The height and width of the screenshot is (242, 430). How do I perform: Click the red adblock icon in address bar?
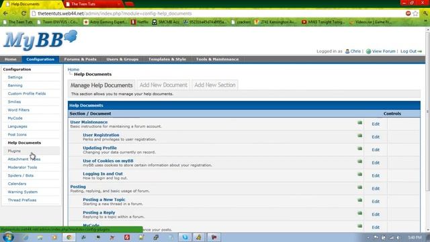(x=408, y=13)
